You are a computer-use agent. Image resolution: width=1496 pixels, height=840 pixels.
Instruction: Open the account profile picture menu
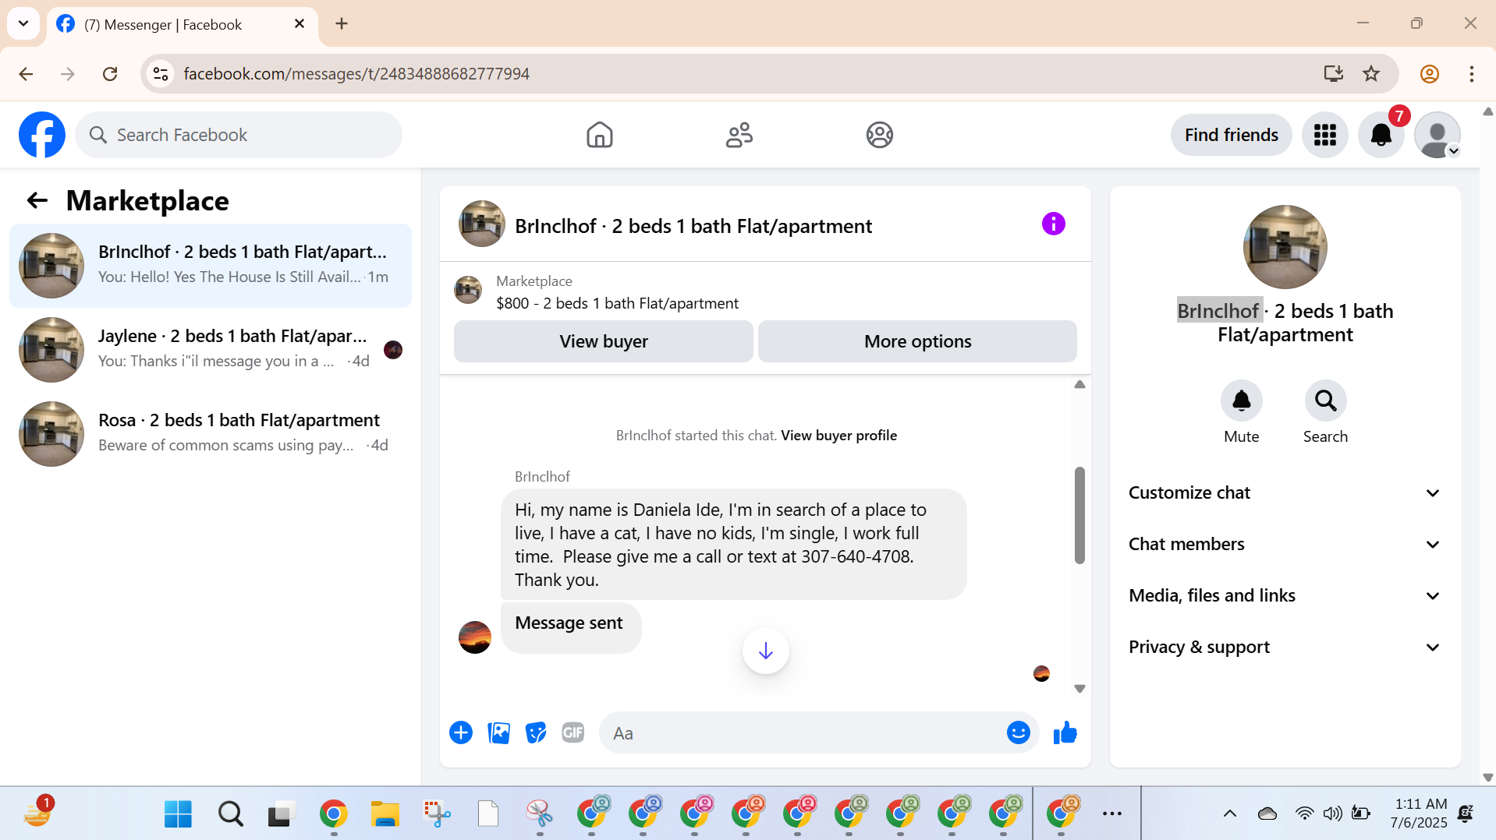[1438, 135]
